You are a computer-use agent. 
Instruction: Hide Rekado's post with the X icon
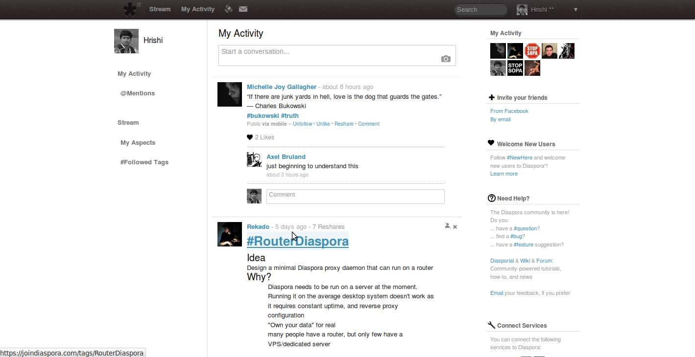coord(455,227)
